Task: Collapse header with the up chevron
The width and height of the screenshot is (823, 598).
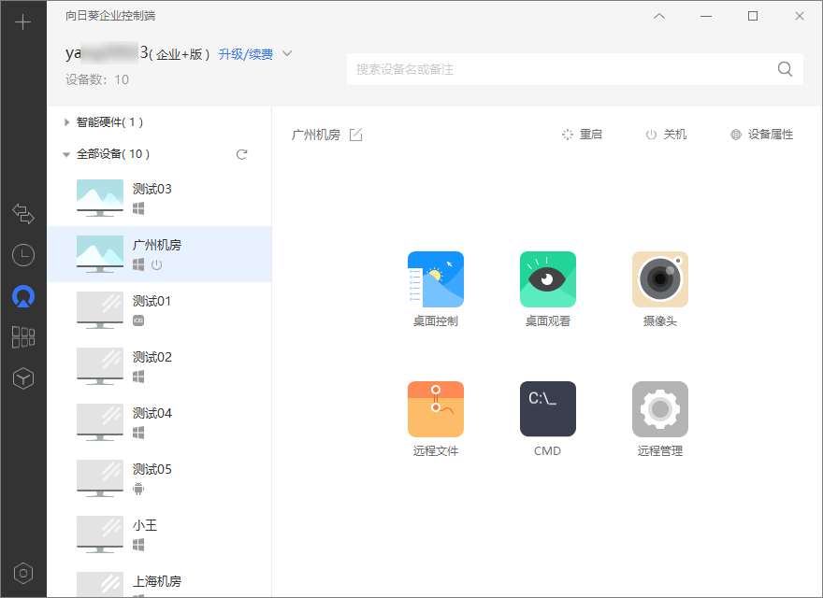Action: click(x=659, y=16)
